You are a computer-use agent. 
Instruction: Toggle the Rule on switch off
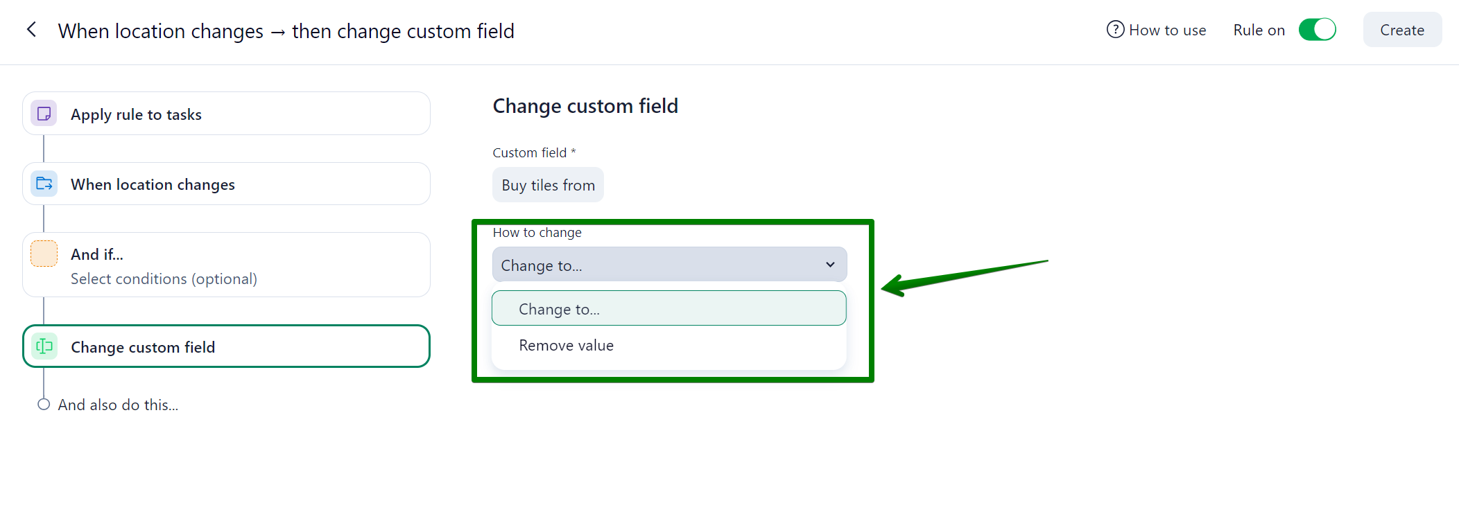coord(1317,30)
